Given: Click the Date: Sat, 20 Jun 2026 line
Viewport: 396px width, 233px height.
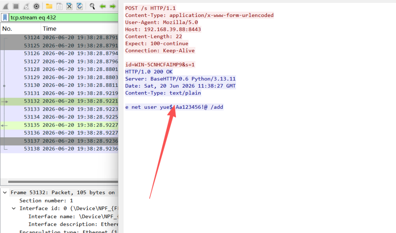Looking at the screenshot, I should (x=180, y=86).
